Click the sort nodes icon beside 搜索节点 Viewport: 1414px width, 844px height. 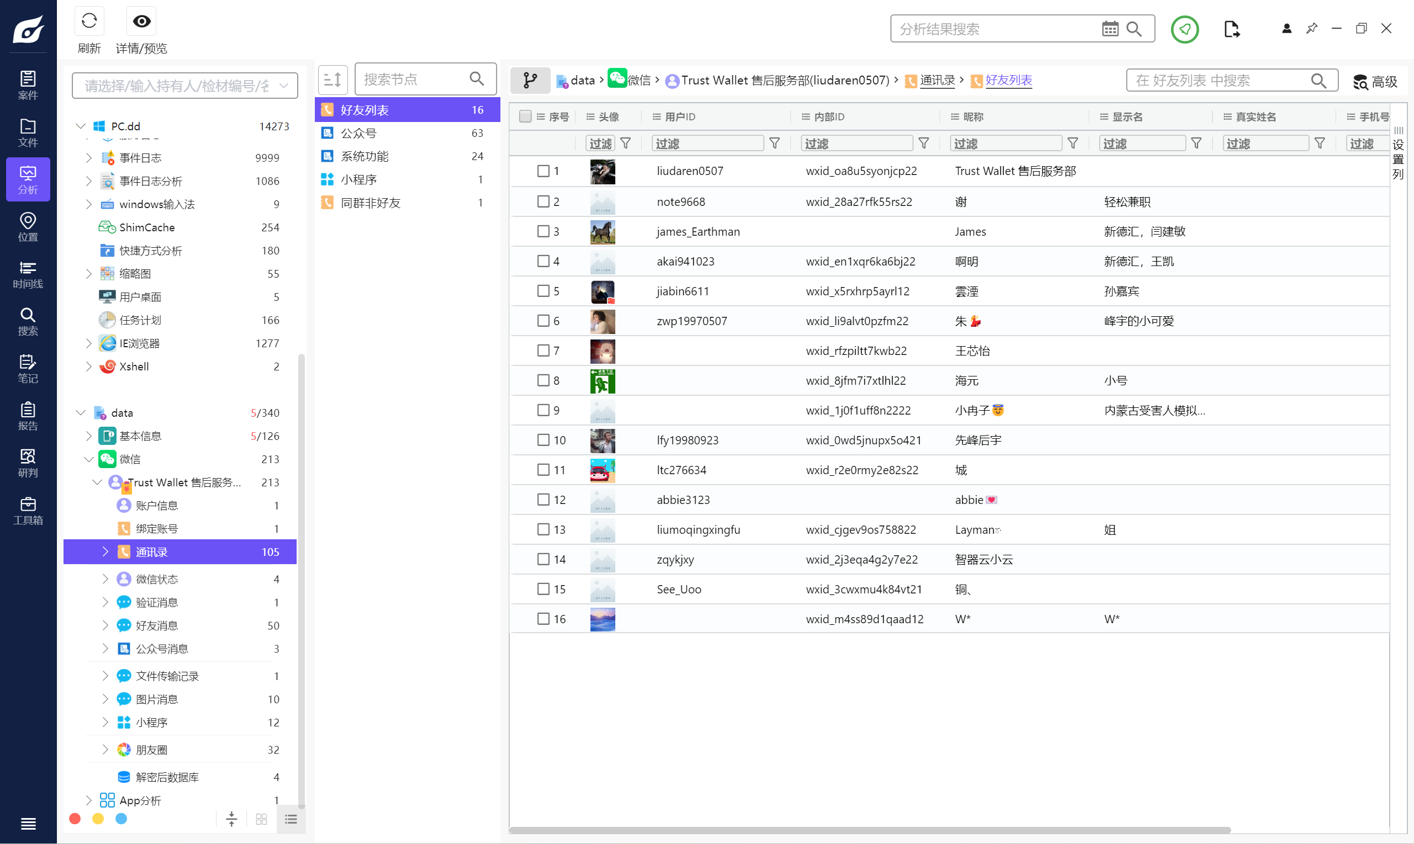(x=333, y=79)
